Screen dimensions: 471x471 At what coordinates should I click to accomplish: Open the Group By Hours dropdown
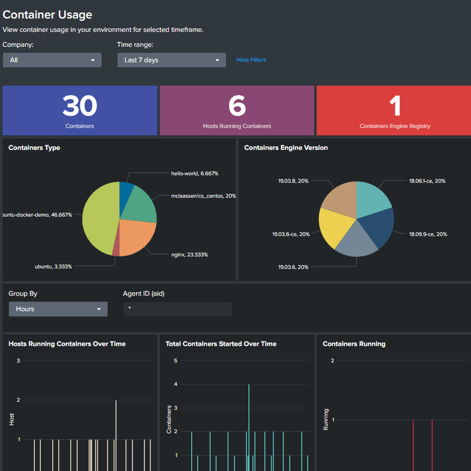click(x=58, y=309)
